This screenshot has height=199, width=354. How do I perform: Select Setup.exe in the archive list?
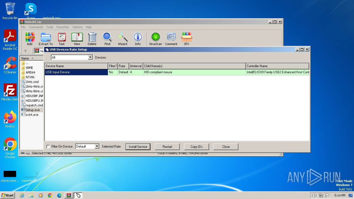coord(33,110)
